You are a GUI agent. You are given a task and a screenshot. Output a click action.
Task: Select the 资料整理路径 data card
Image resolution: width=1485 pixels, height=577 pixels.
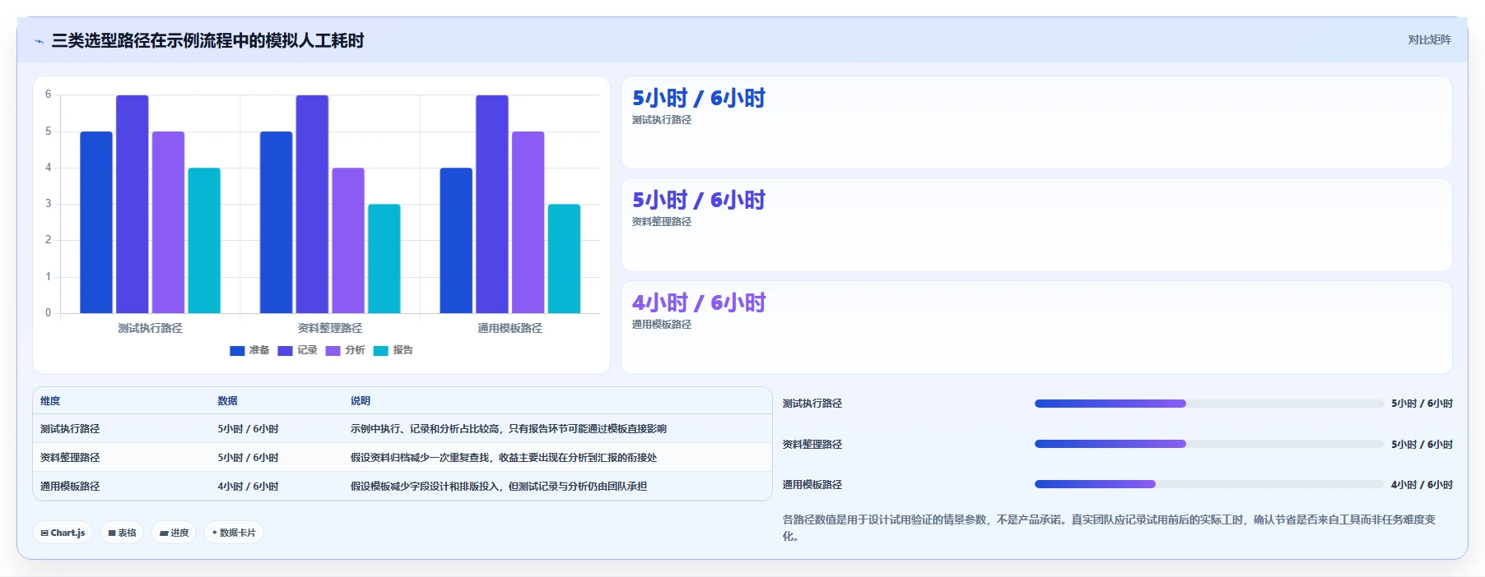(x=1036, y=225)
